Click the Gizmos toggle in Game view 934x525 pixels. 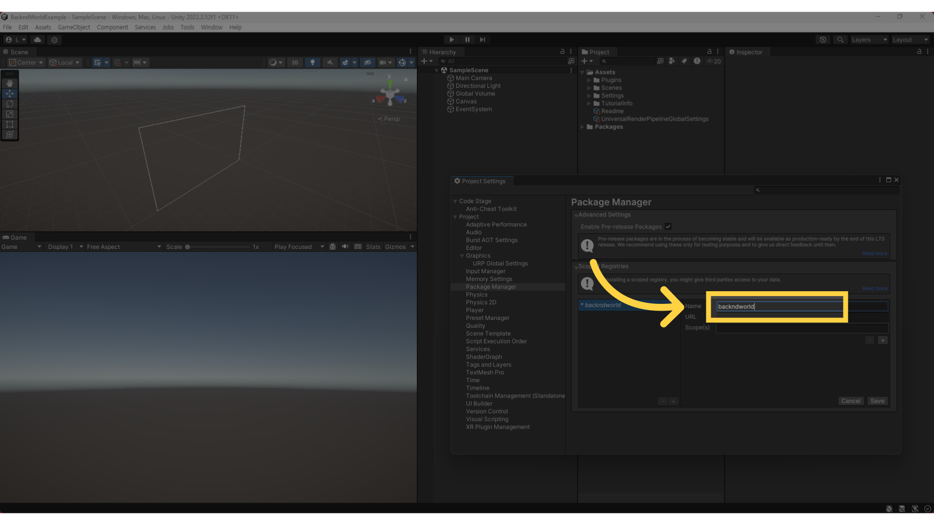point(395,247)
